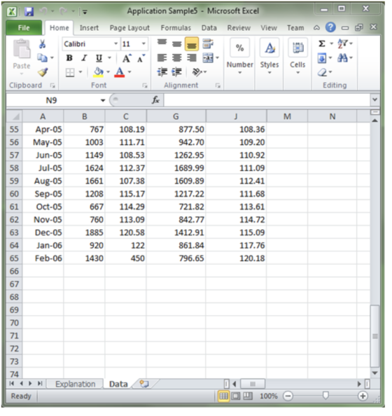Click the vertical scrollbar thumb
This screenshot has height=416, width=392.
pyautogui.click(x=374, y=336)
